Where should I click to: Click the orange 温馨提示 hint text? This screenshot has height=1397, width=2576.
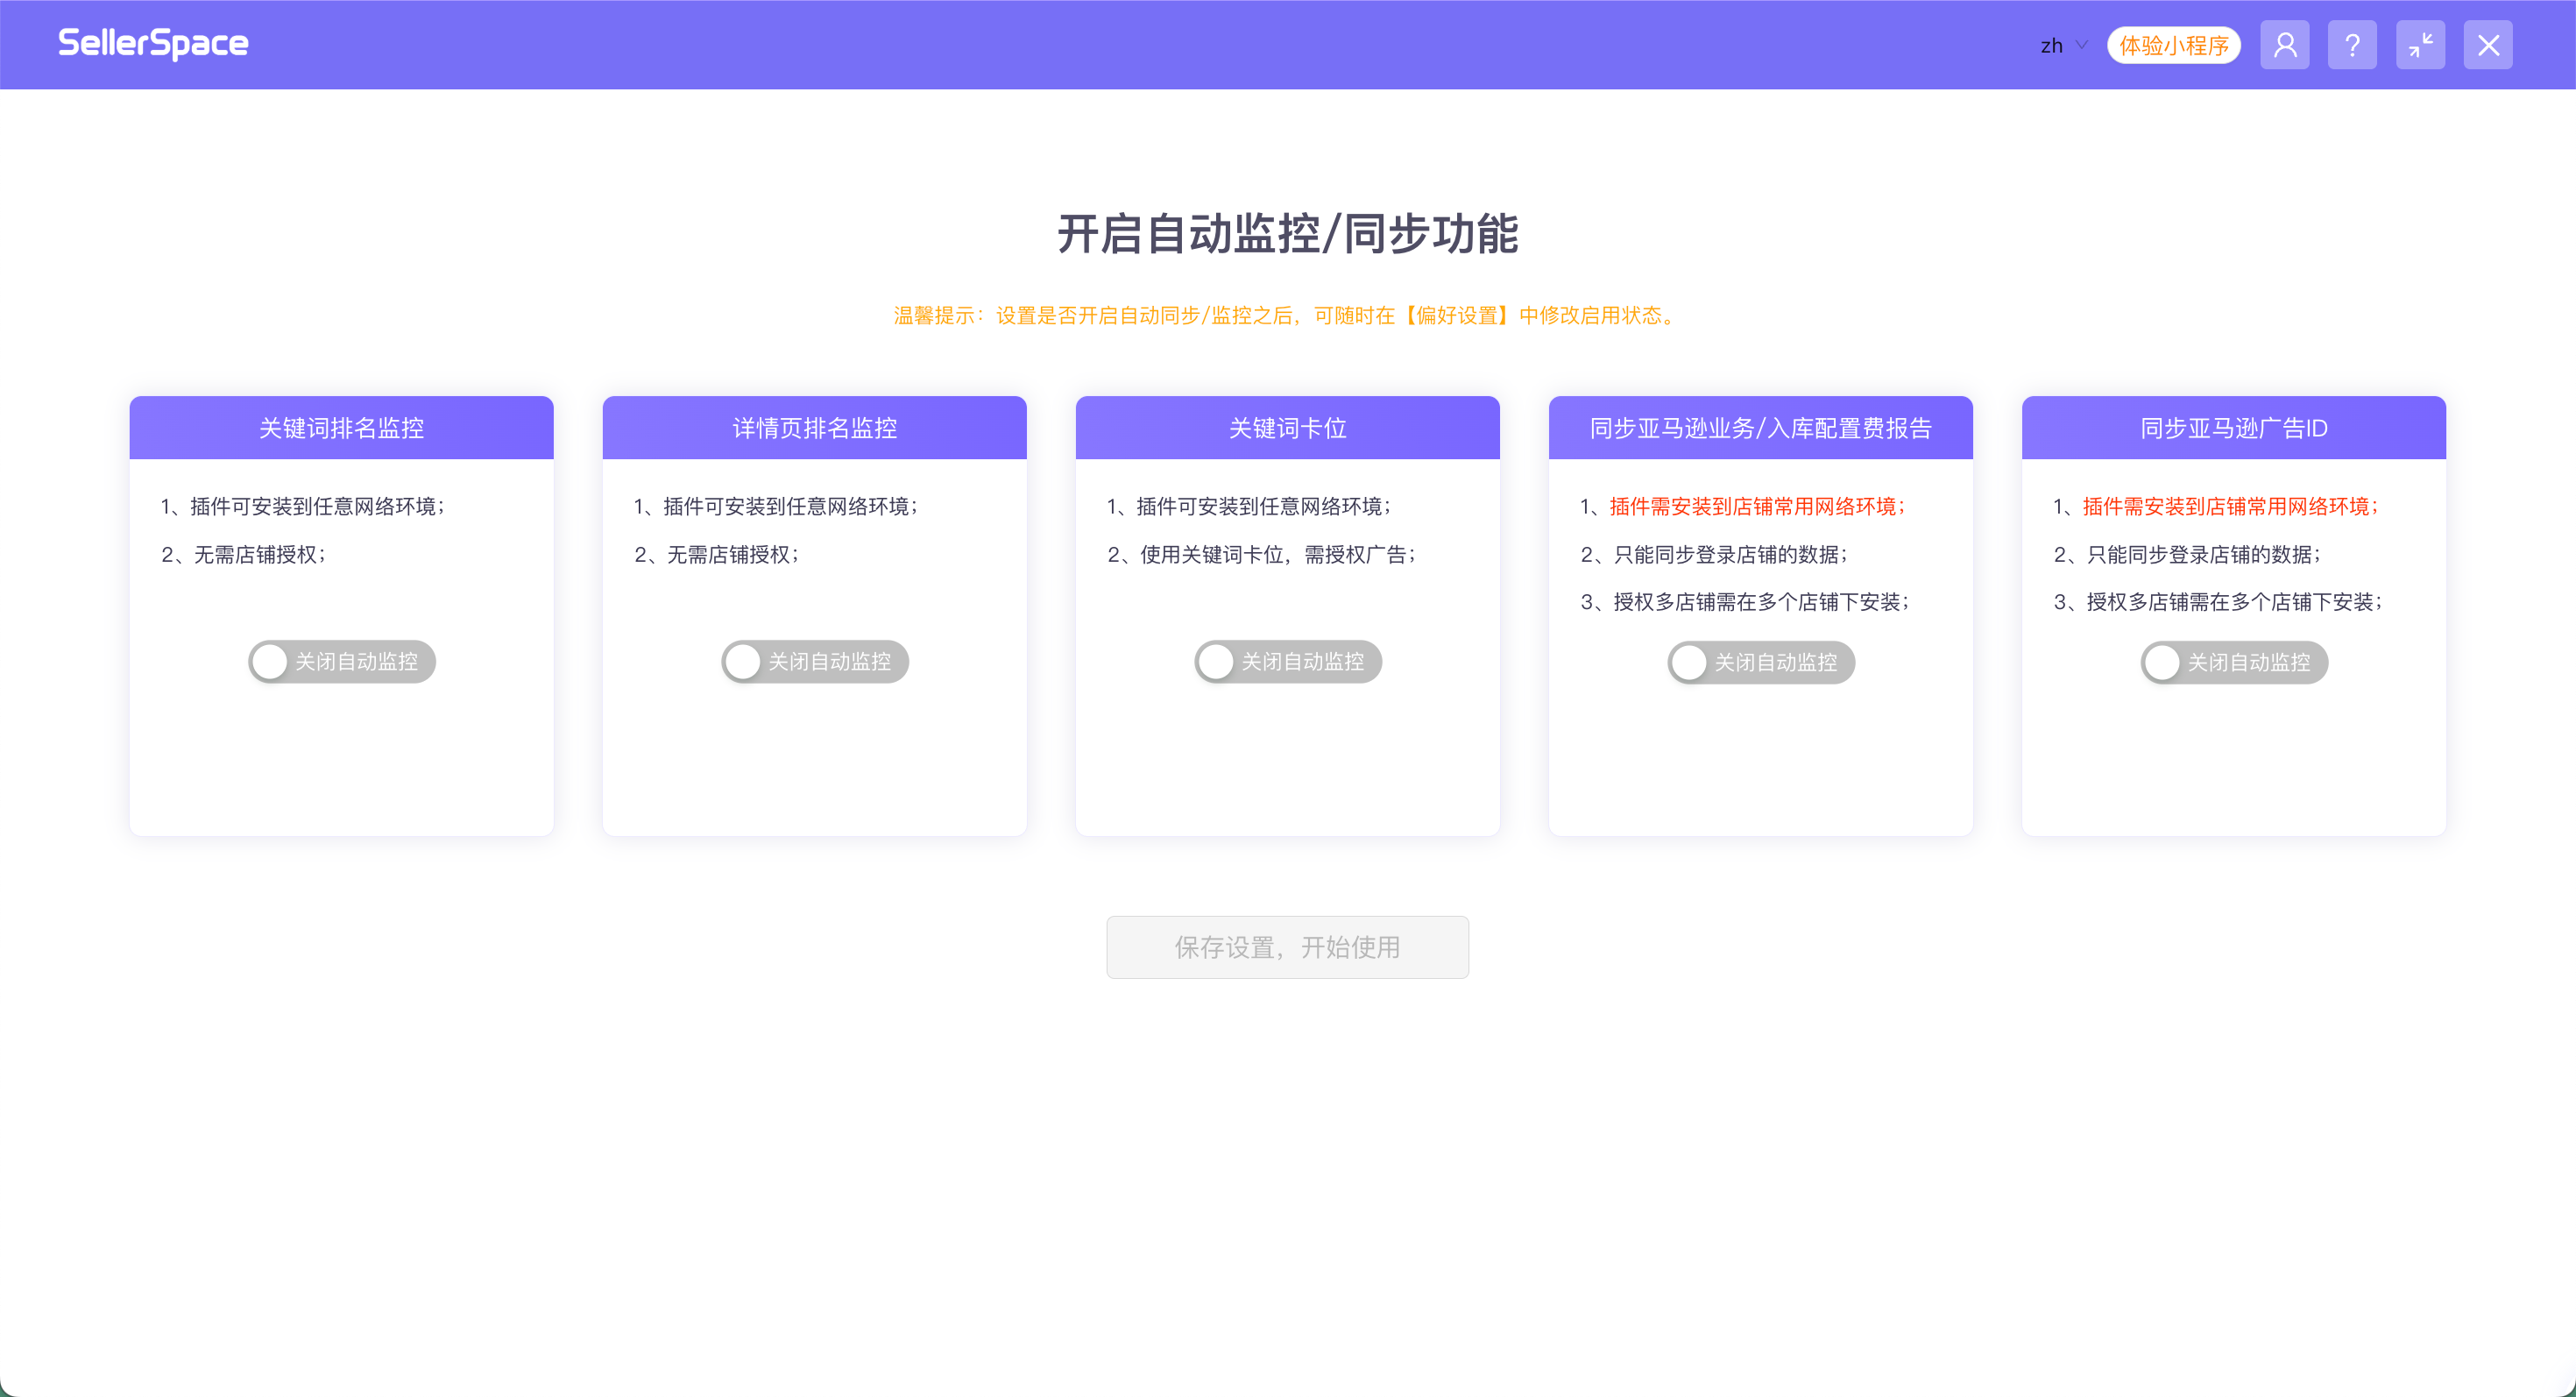tap(1287, 315)
